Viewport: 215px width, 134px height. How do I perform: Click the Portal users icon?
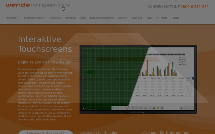[x=158, y=18]
